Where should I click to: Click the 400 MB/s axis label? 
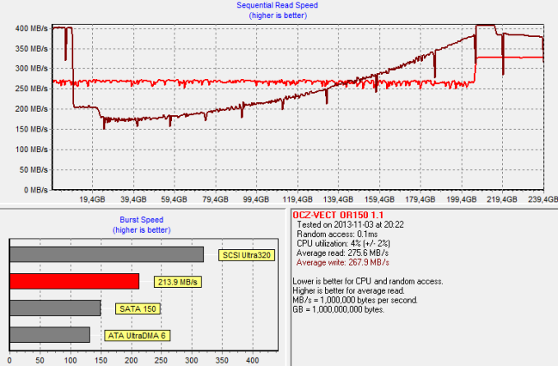31,29
